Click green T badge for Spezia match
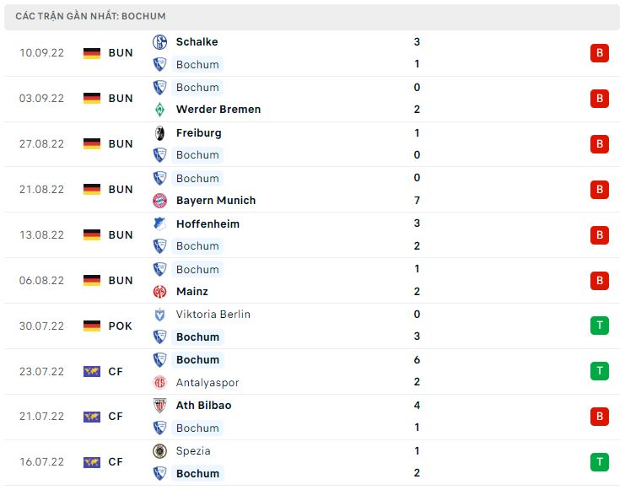 (x=599, y=462)
